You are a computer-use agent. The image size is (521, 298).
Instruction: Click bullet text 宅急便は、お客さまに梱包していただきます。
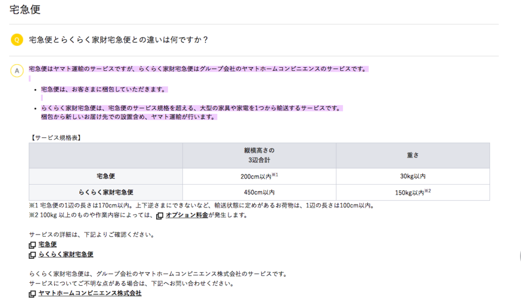(104, 90)
